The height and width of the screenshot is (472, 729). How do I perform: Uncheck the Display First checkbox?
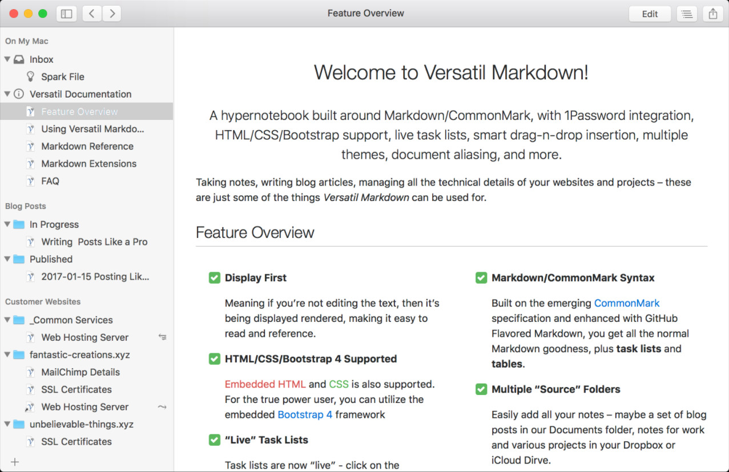coord(215,278)
